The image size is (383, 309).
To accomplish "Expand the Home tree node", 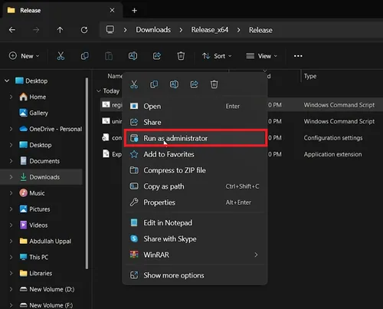I will pos(11,97).
